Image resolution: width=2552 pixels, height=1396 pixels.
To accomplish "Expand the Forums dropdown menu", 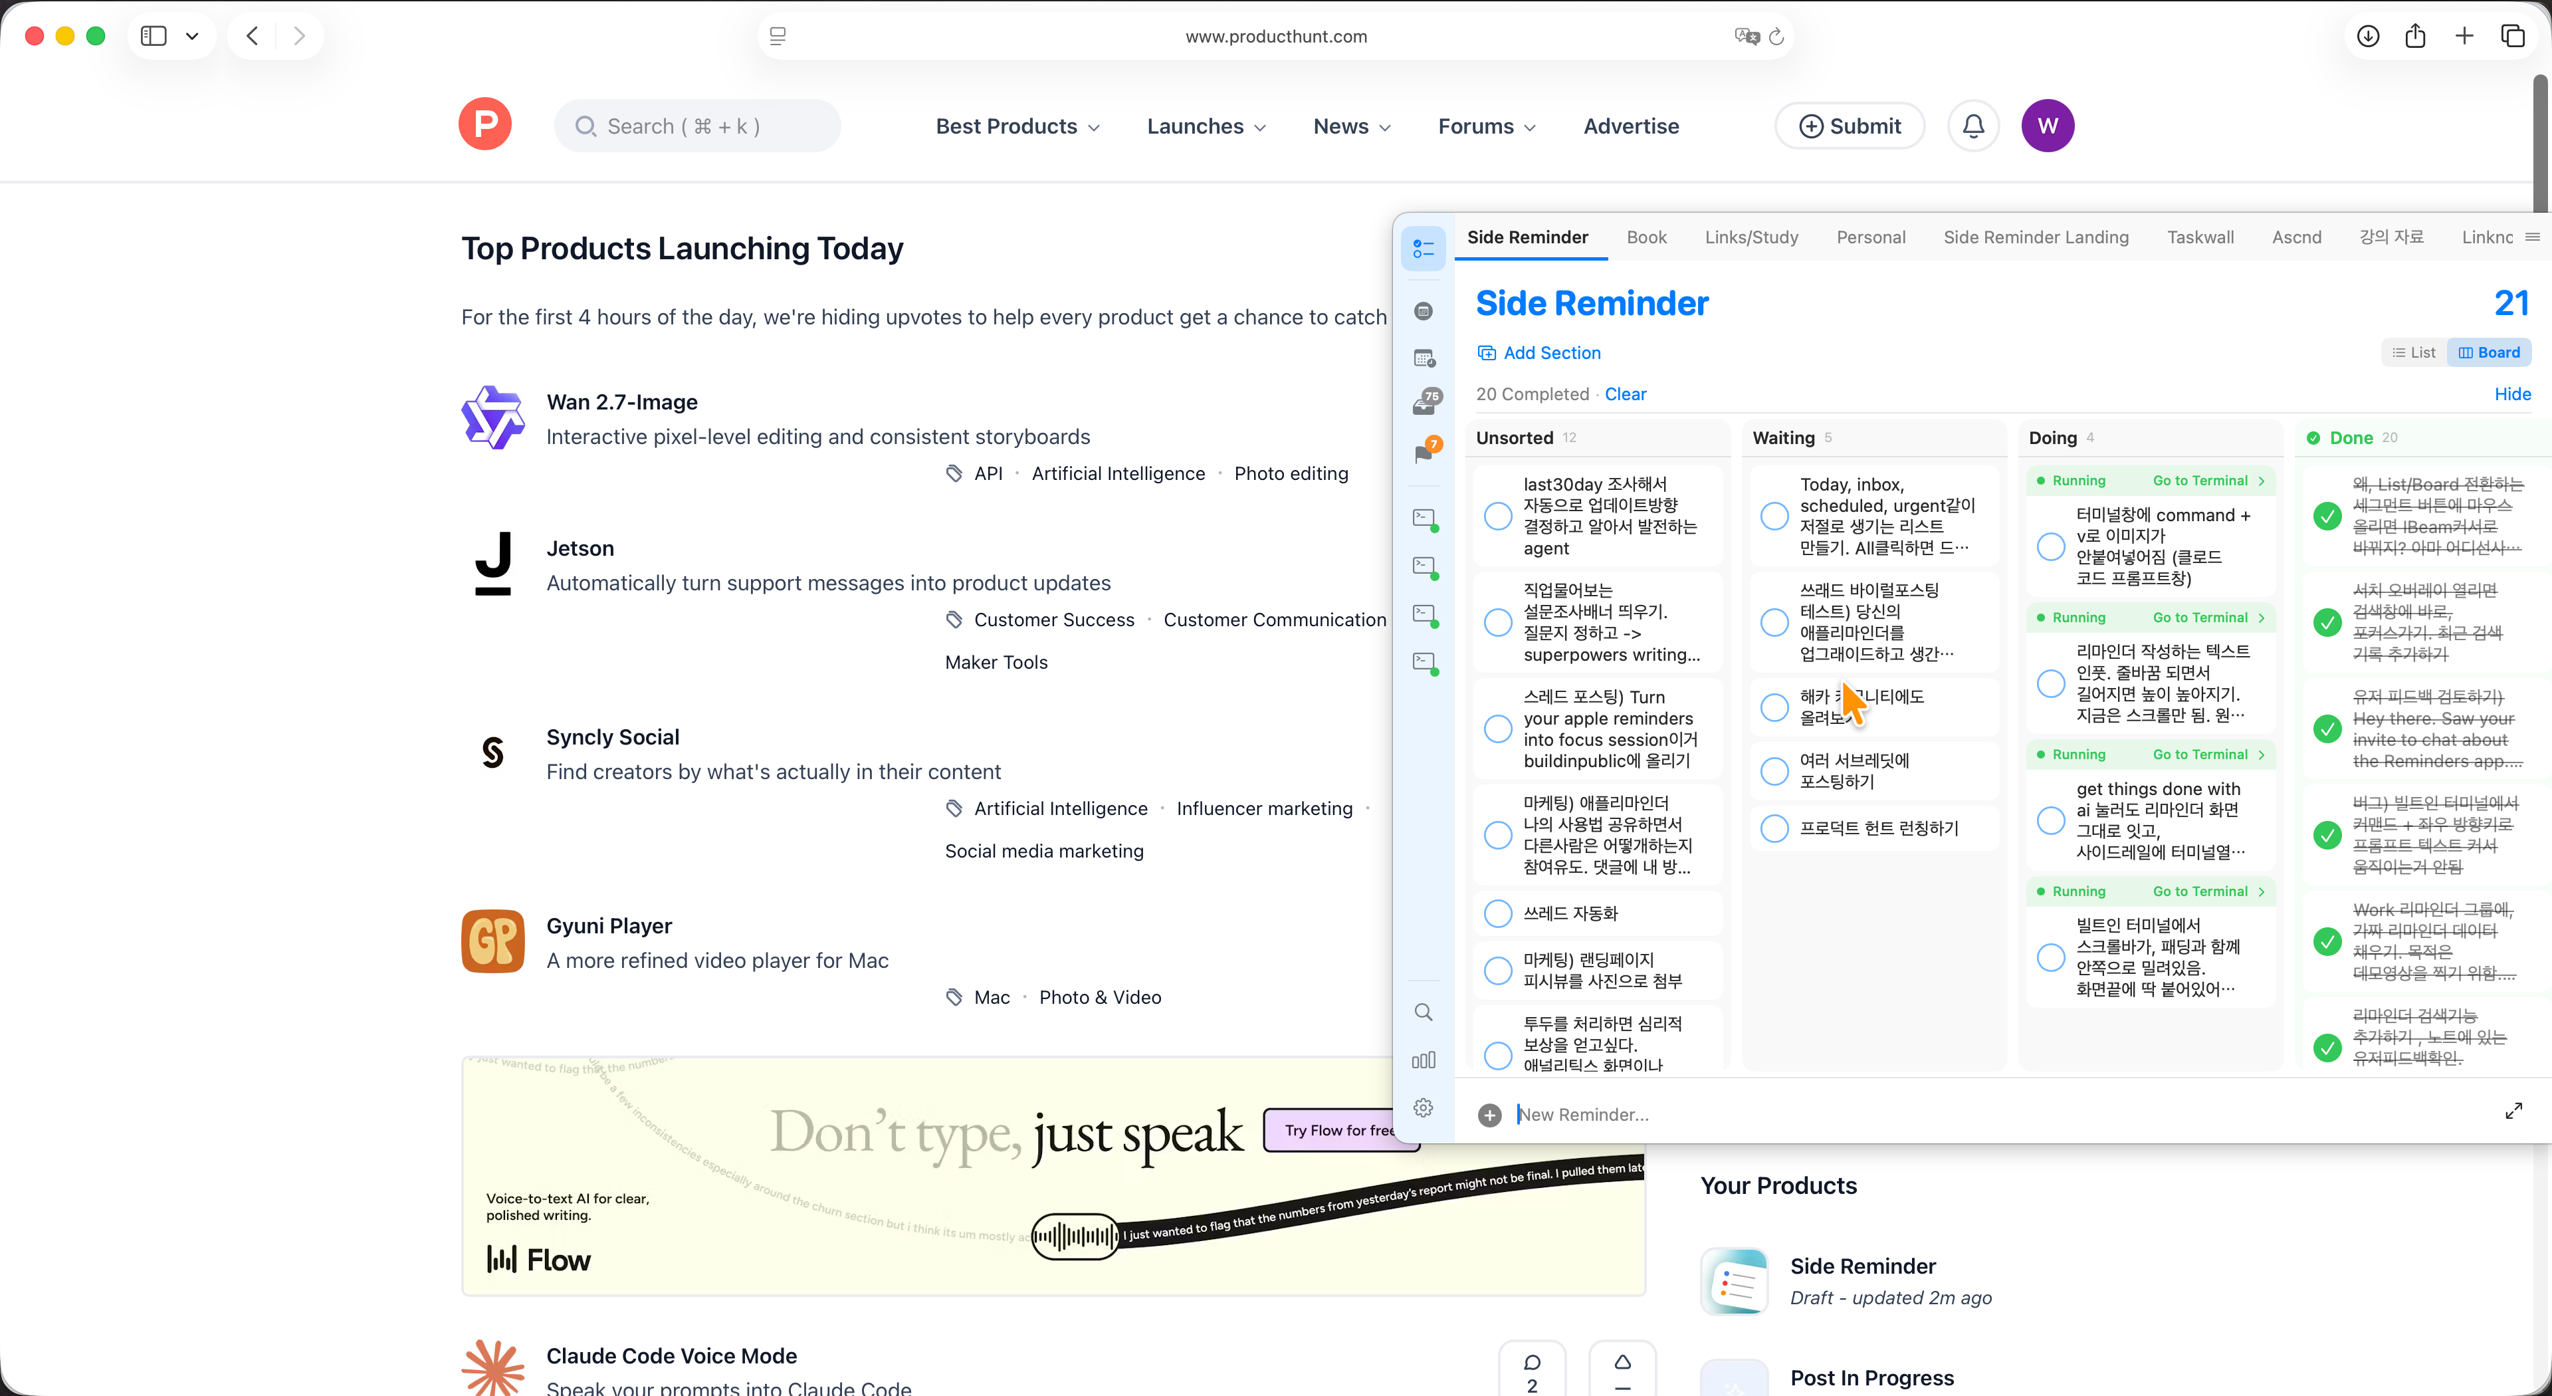I will click(x=1486, y=126).
